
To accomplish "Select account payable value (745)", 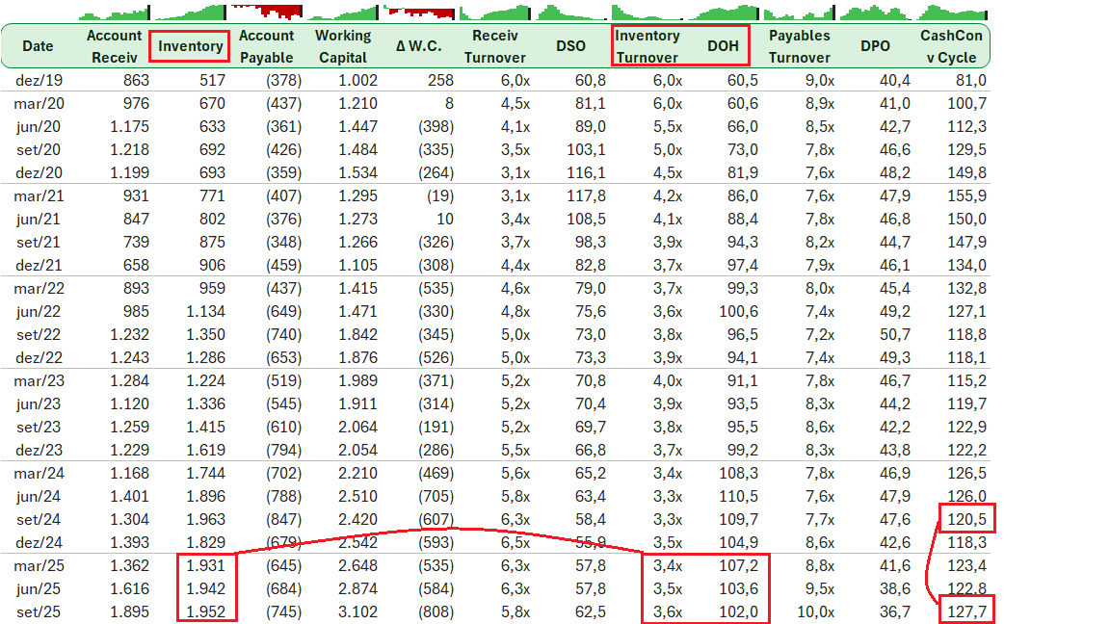I will click(x=284, y=612).
